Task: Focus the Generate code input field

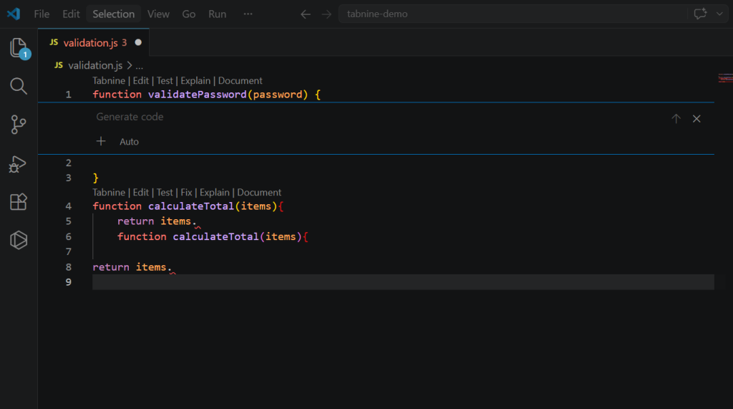Action: [379, 117]
